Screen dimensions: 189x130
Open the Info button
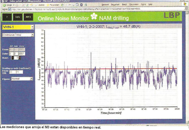(18, 17)
